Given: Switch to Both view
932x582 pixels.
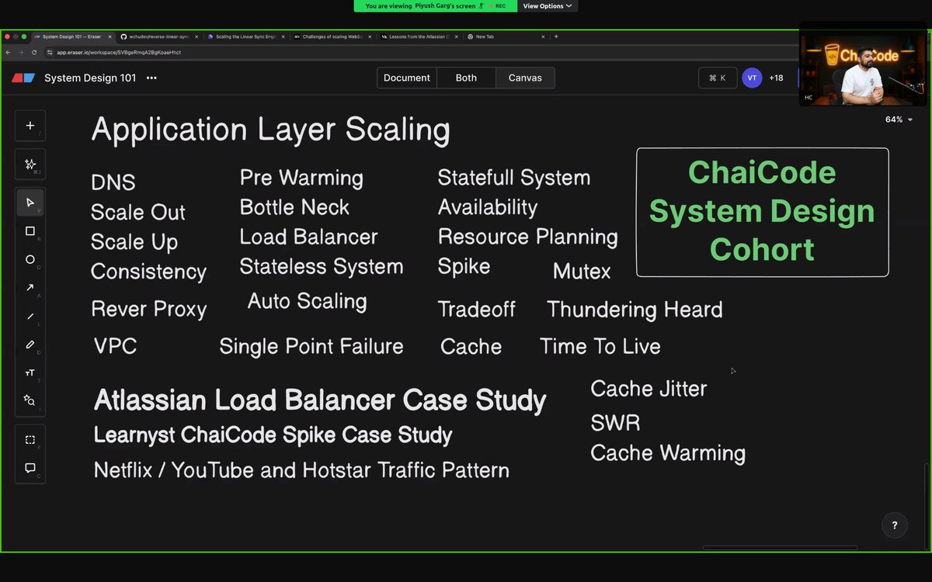Looking at the screenshot, I should [x=466, y=78].
